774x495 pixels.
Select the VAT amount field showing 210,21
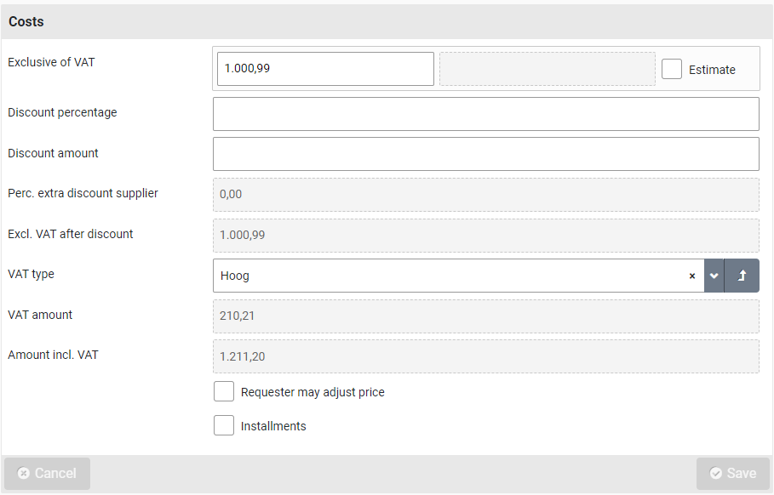coord(485,316)
